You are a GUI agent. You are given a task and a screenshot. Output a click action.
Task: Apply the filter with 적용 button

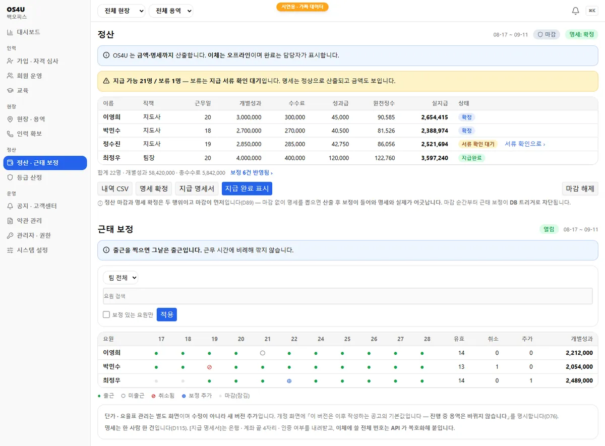coord(167,314)
